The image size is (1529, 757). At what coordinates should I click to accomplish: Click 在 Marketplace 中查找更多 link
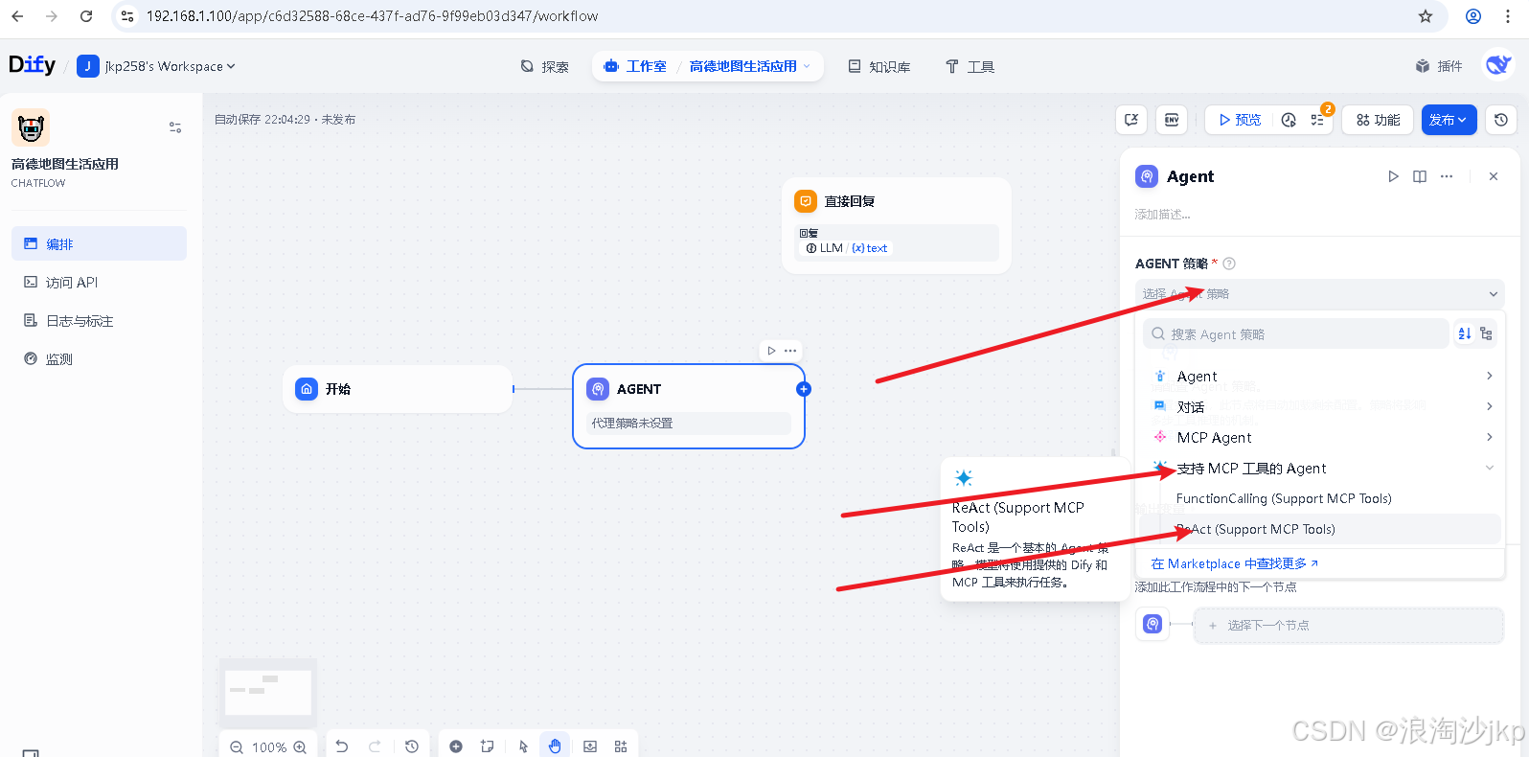point(1234,563)
